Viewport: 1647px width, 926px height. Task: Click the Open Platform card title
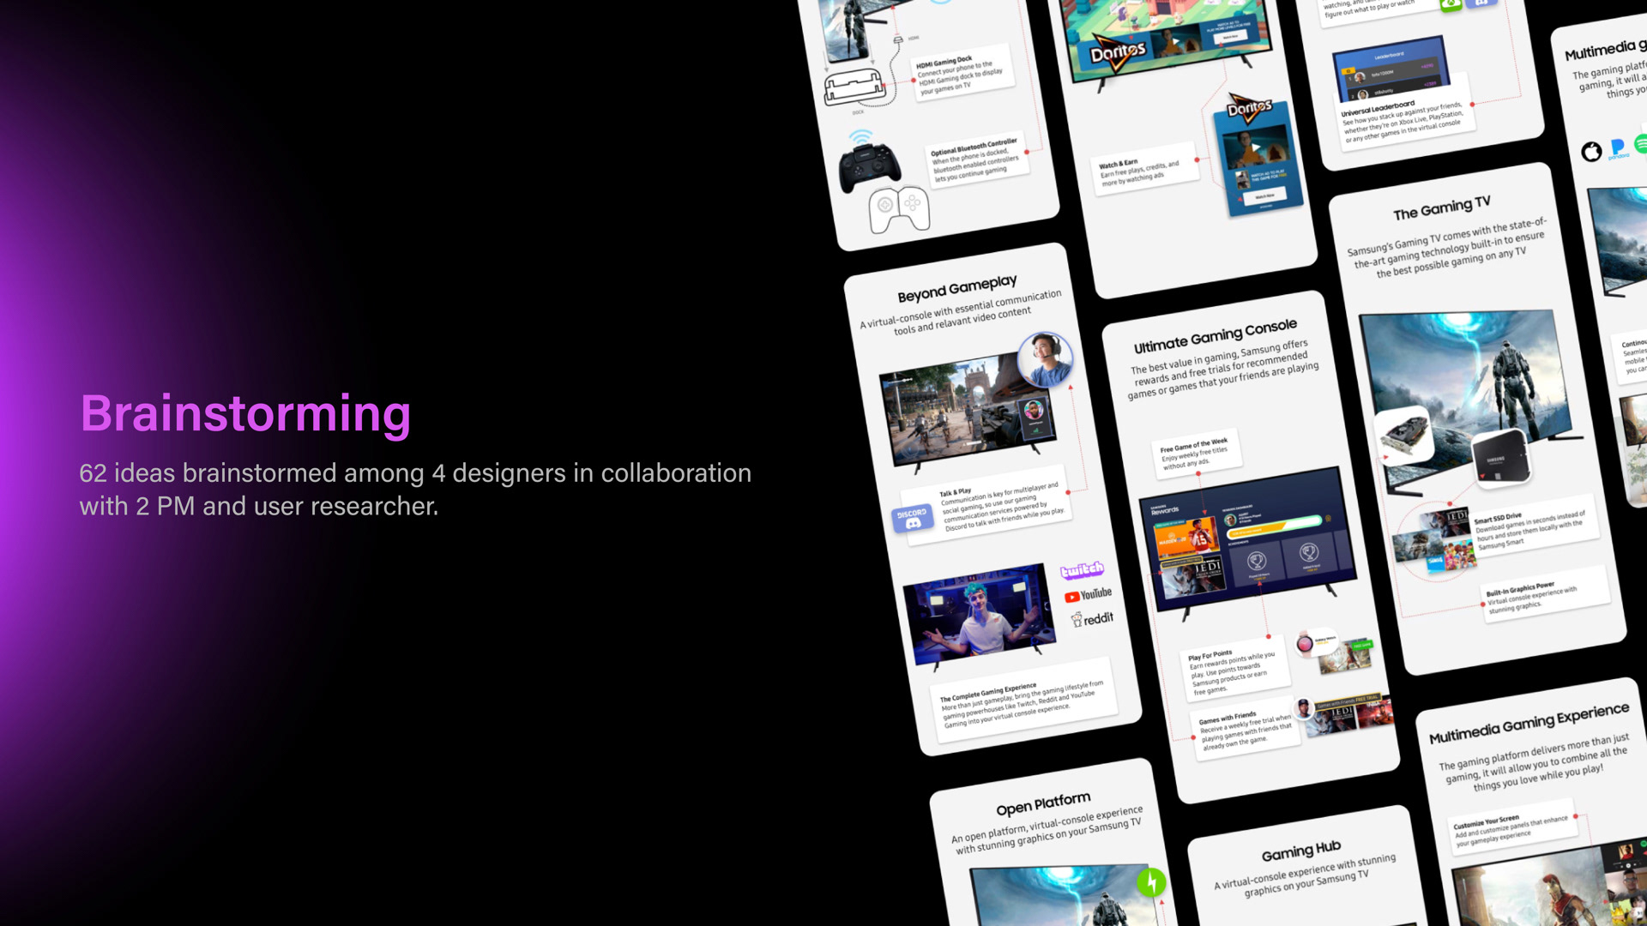point(1043,804)
